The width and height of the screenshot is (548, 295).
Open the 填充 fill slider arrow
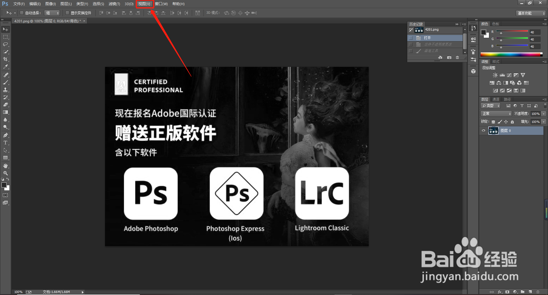(x=544, y=122)
